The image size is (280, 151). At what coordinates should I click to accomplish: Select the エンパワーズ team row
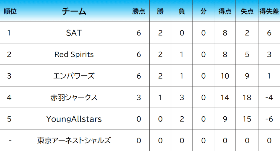pos(74,76)
